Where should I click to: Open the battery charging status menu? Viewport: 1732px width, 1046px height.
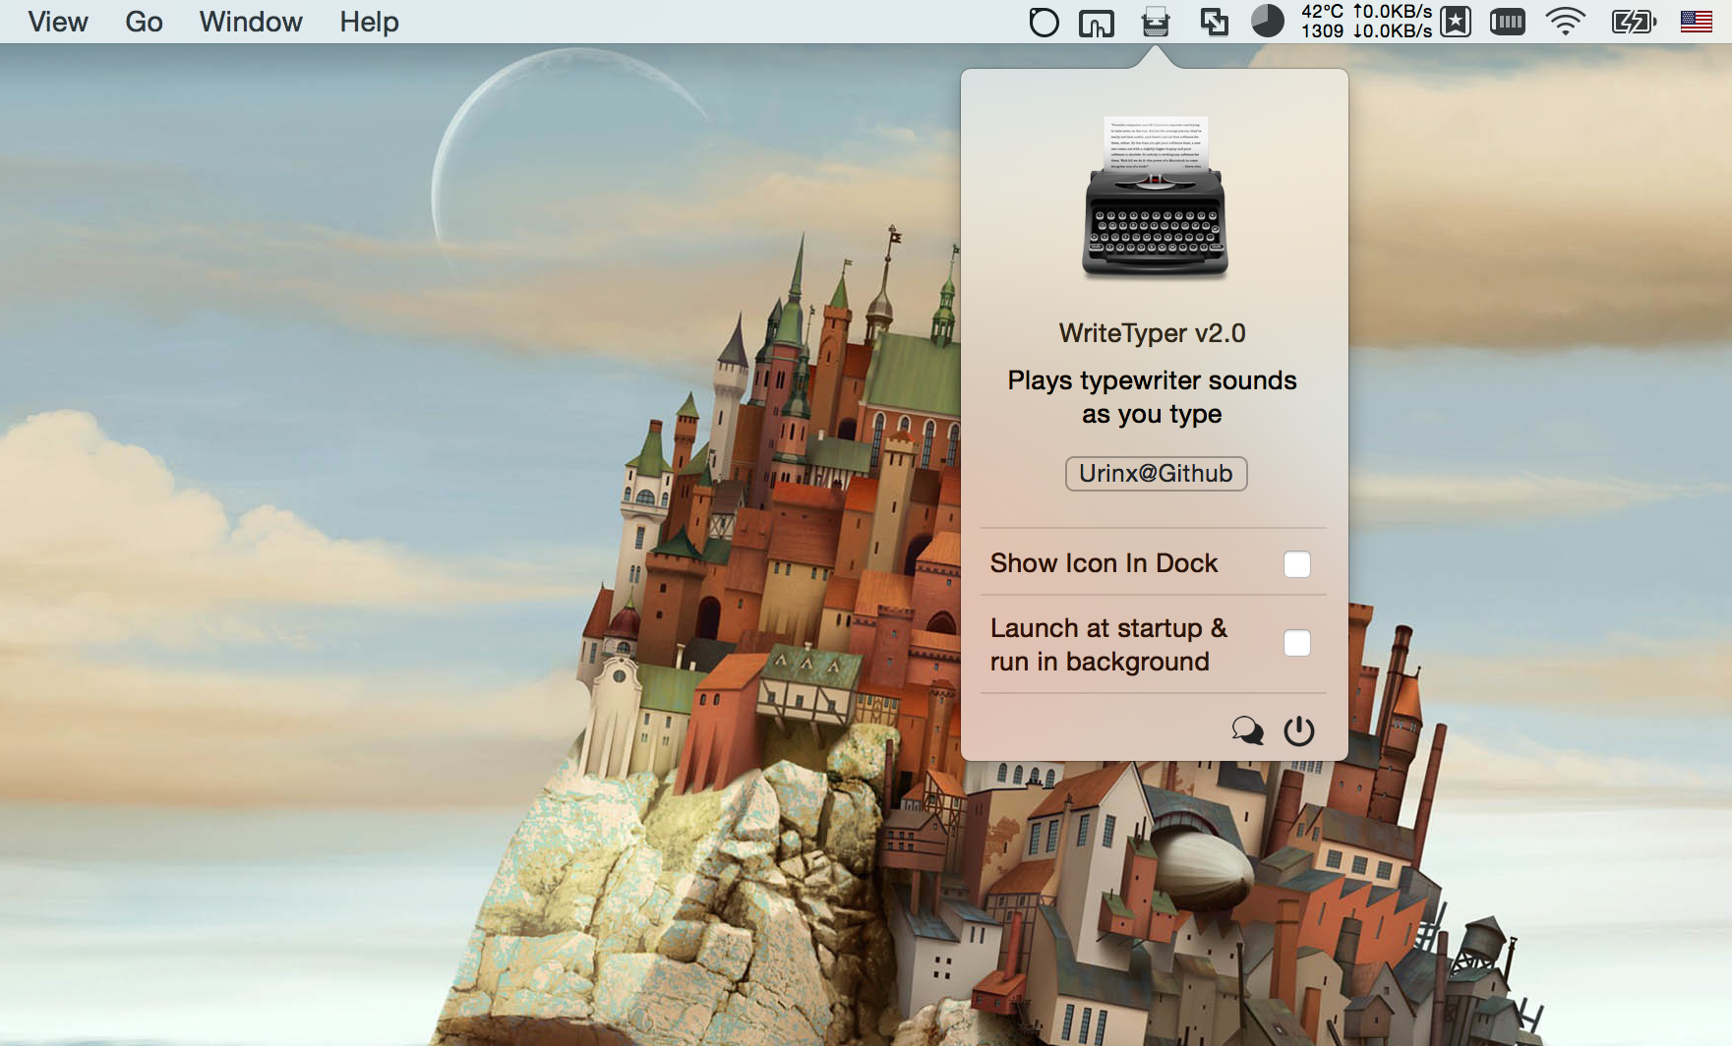click(1634, 22)
